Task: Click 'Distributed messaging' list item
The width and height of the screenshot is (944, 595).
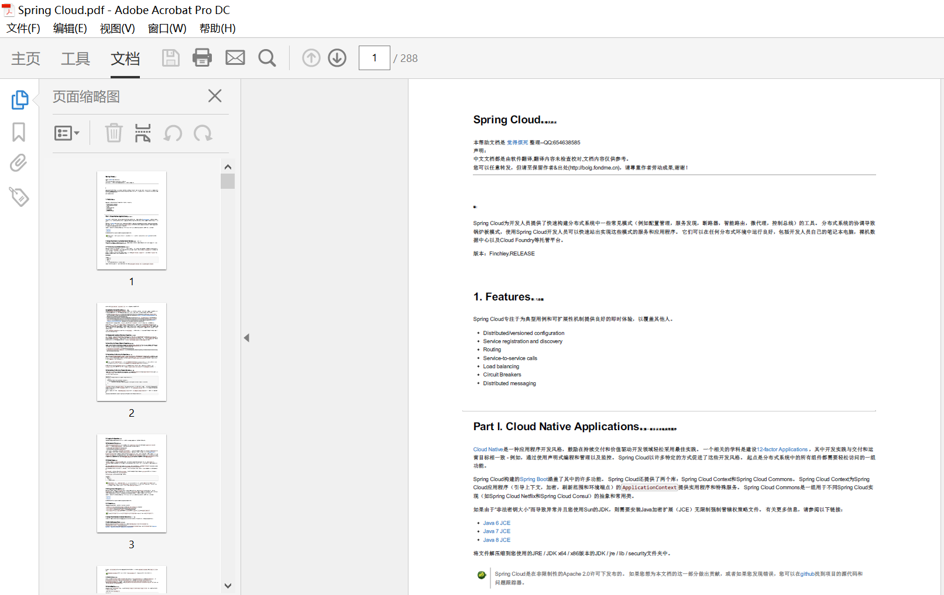Action: tap(509, 383)
